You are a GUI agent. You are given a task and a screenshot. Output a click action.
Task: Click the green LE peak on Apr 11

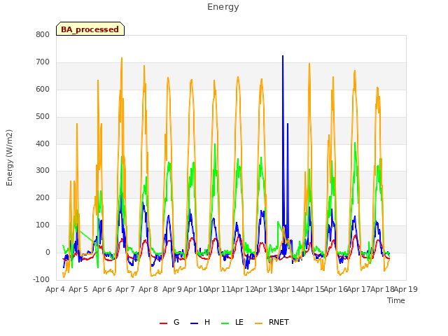pos(215,144)
